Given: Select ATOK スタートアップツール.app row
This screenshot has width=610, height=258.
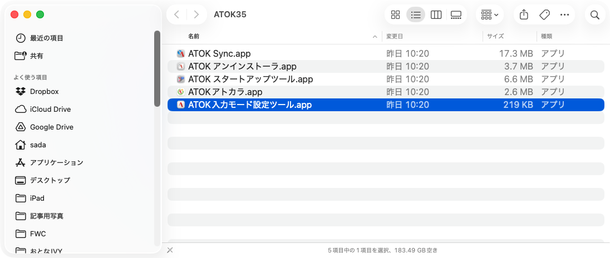Looking at the screenshot, I should [x=250, y=79].
